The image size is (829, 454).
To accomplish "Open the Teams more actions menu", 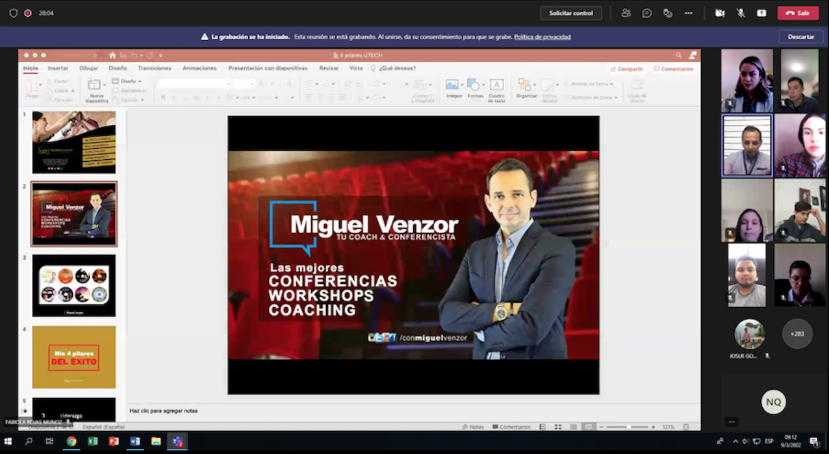I will (x=689, y=13).
